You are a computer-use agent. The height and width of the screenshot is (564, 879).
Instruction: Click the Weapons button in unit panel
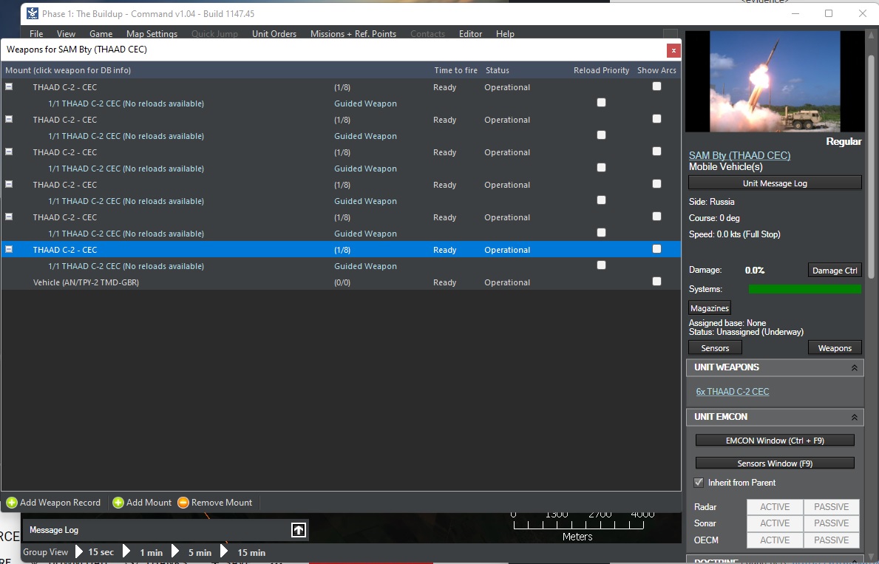coord(835,348)
